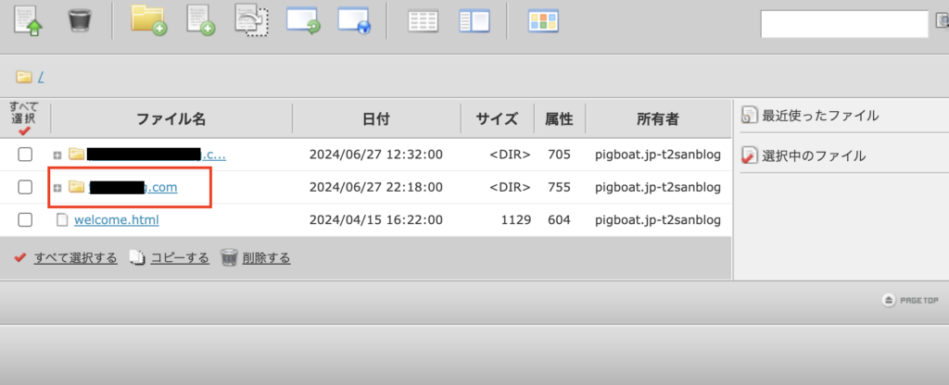Expand the folder highlighted in red
The height and width of the screenshot is (385, 949).
tap(57, 188)
